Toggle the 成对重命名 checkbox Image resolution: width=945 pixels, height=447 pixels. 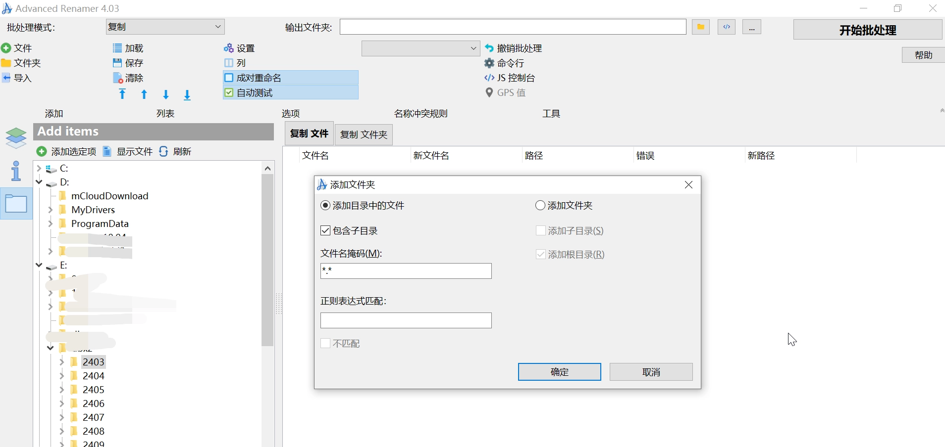coord(229,78)
